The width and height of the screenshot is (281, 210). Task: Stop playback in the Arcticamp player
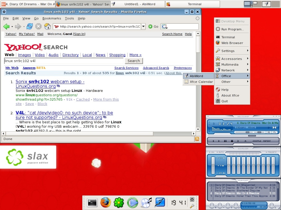[232, 141]
